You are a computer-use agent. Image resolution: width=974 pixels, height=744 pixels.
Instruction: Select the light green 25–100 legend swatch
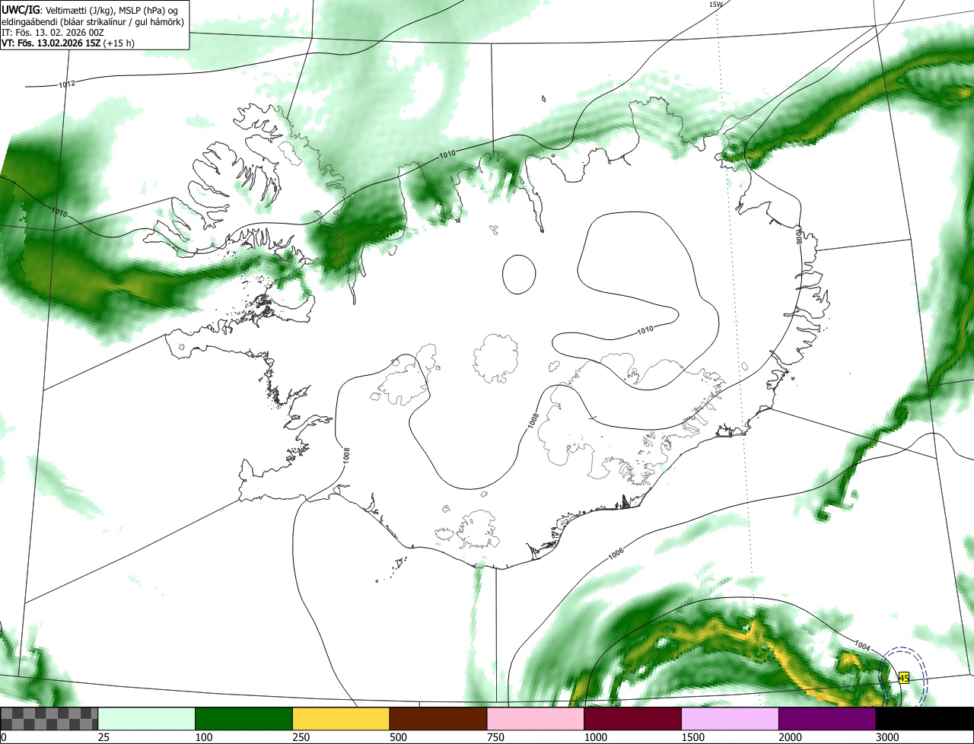(147, 719)
